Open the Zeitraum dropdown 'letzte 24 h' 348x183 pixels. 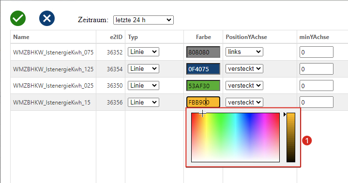click(x=143, y=20)
